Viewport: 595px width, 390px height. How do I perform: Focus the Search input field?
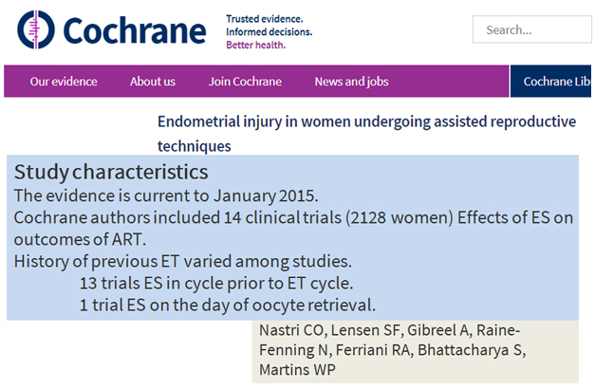tap(532, 29)
